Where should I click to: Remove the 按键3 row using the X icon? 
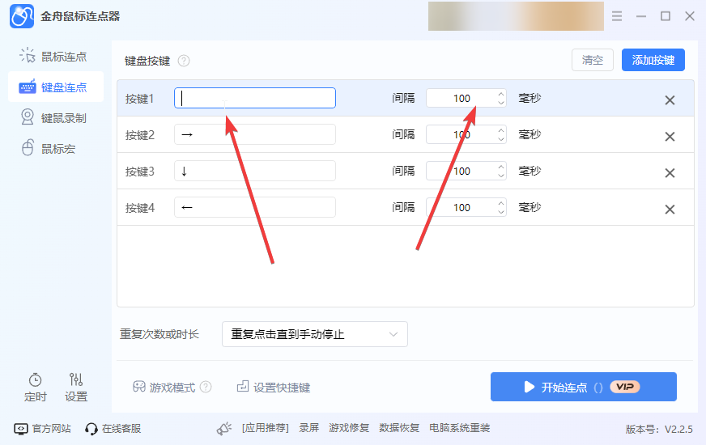[670, 173]
